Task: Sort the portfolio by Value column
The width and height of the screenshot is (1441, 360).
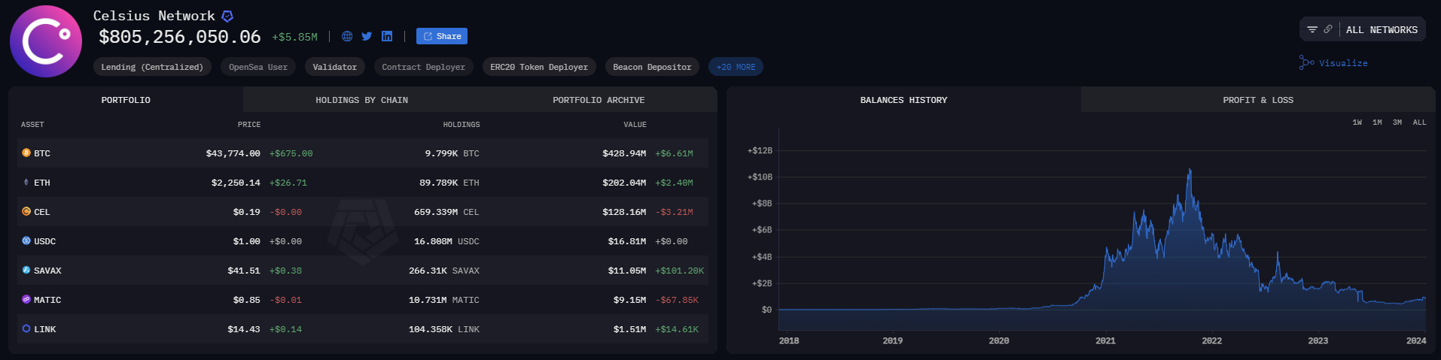Action: coord(635,125)
